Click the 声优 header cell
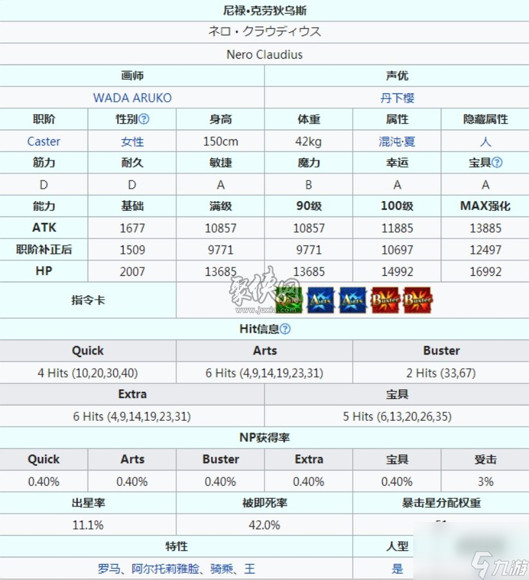 [397, 76]
